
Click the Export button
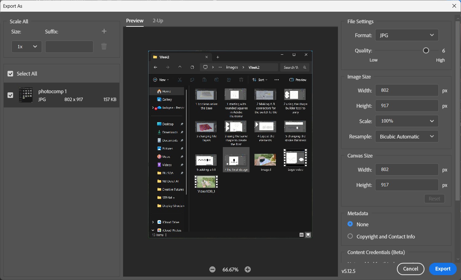coord(443,269)
